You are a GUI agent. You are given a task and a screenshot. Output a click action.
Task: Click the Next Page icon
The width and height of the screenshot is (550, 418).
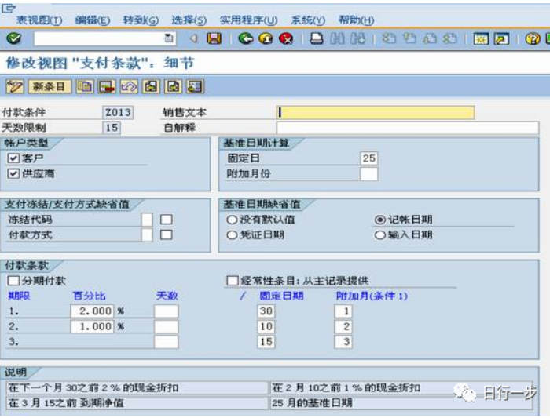429,38
